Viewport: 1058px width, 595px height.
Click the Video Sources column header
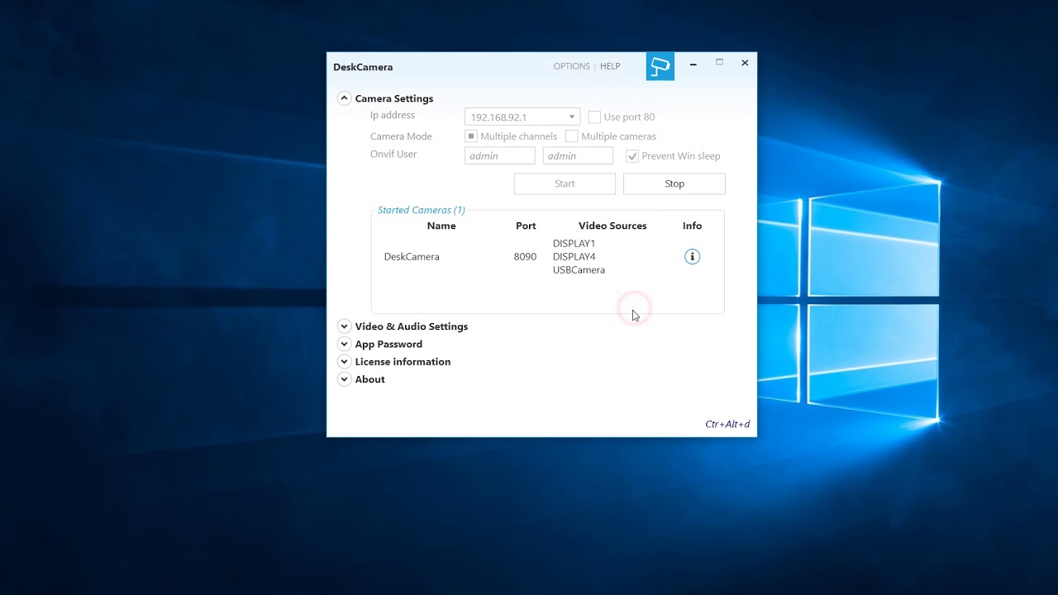(x=612, y=226)
